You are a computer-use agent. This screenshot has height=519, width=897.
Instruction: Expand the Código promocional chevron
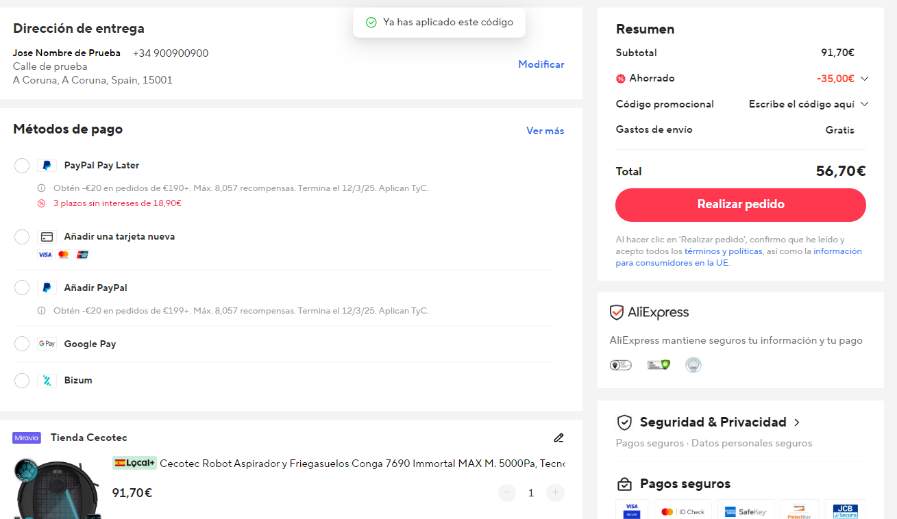click(x=864, y=104)
